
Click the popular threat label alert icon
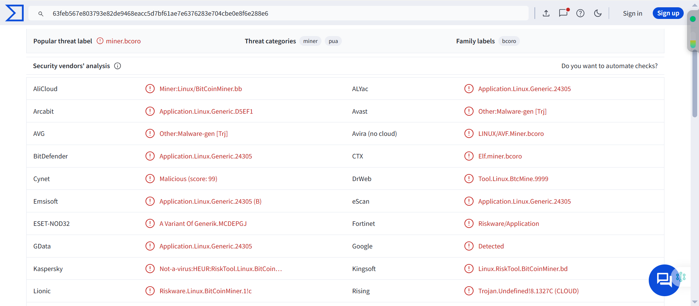click(100, 41)
